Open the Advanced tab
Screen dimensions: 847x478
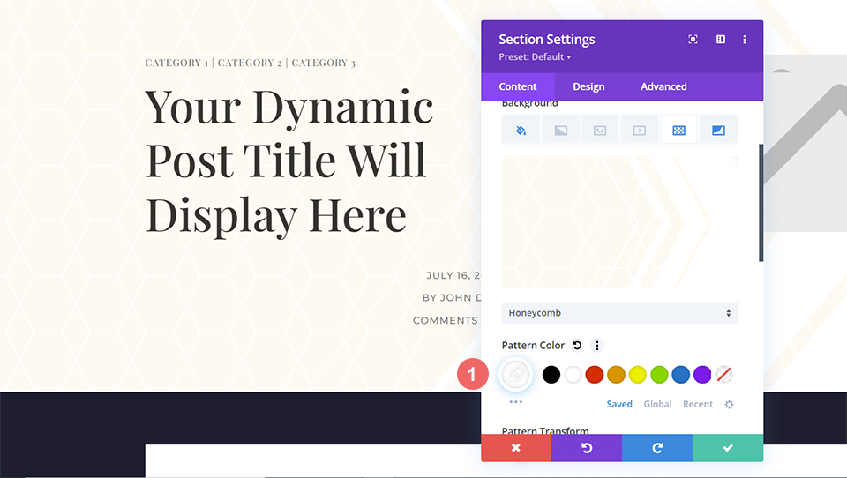pos(663,86)
